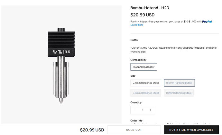
Task: Expand the Order Info section
Action: (136, 121)
